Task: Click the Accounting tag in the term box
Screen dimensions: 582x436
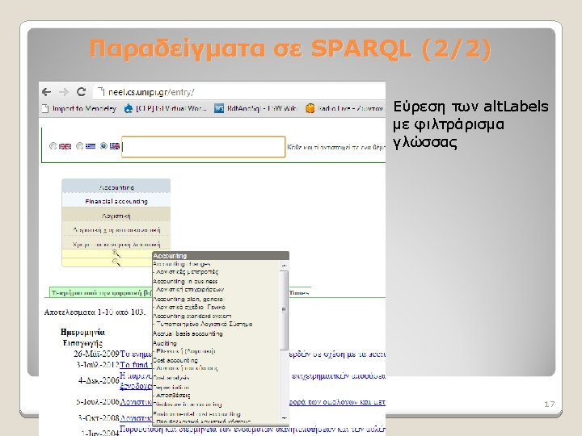Action: coord(116,187)
